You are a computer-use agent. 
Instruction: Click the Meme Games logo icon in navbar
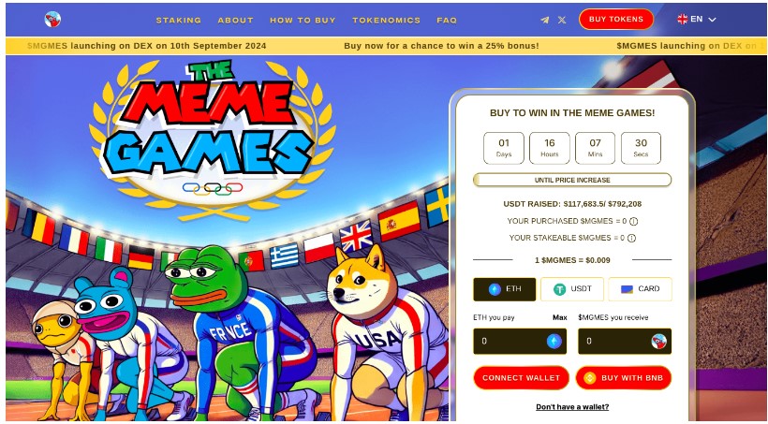tap(52, 20)
